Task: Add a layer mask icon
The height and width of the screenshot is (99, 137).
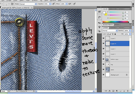Action: pyautogui.click(x=113, y=91)
